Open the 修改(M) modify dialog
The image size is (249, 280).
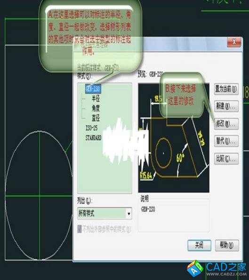click(x=226, y=124)
